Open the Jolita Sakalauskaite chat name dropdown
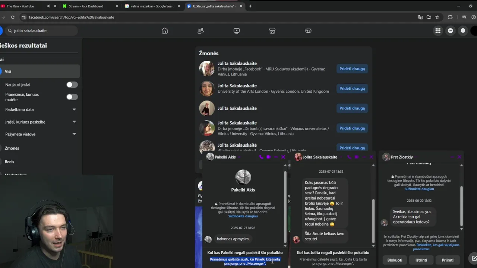This screenshot has height=268, width=477. pyautogui.click(x=341, y=157)
